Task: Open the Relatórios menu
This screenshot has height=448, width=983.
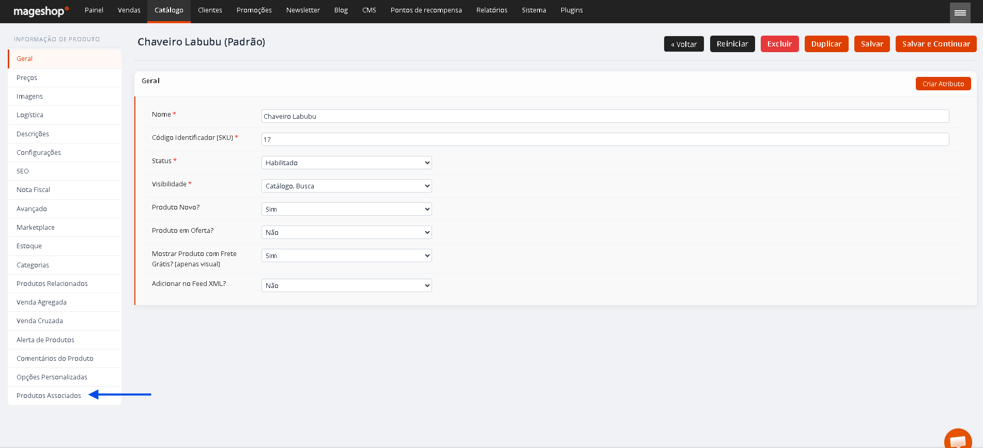Action: pyautogui.click(x=492, y=10)
